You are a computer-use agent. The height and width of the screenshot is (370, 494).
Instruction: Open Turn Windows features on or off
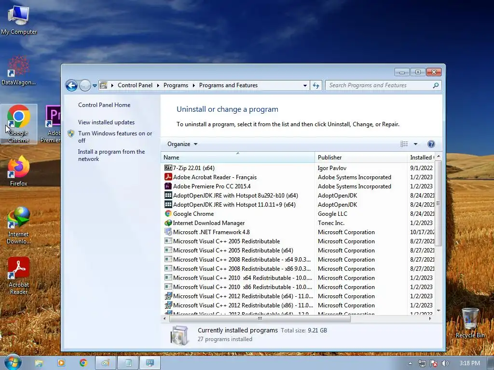click(115, 137)
